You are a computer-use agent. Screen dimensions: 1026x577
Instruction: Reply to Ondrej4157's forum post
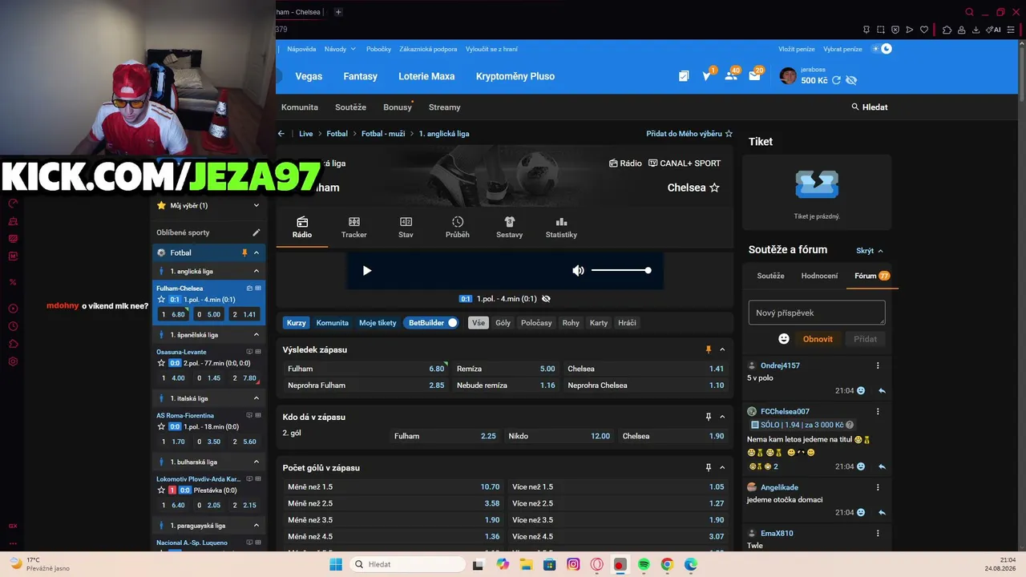(x=882, y=391)
